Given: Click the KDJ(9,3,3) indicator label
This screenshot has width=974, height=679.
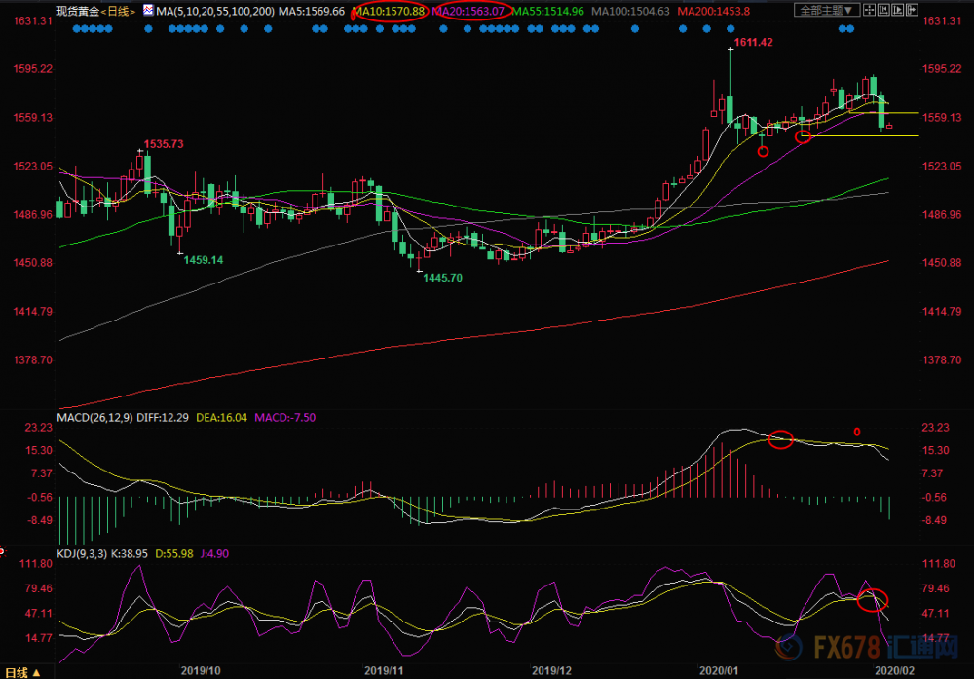Looking at the screenshot, I should (82, 553).
